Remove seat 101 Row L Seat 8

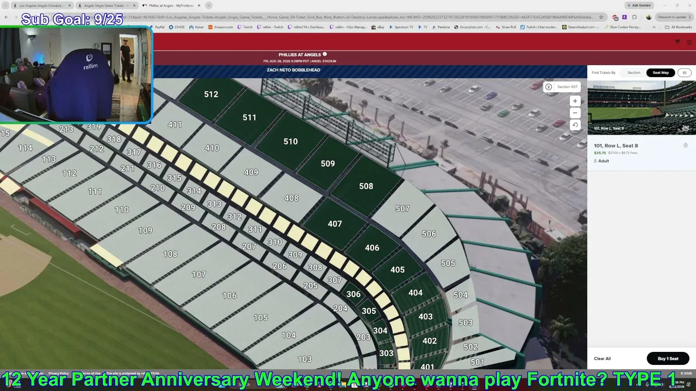click(x=686, y=146)
